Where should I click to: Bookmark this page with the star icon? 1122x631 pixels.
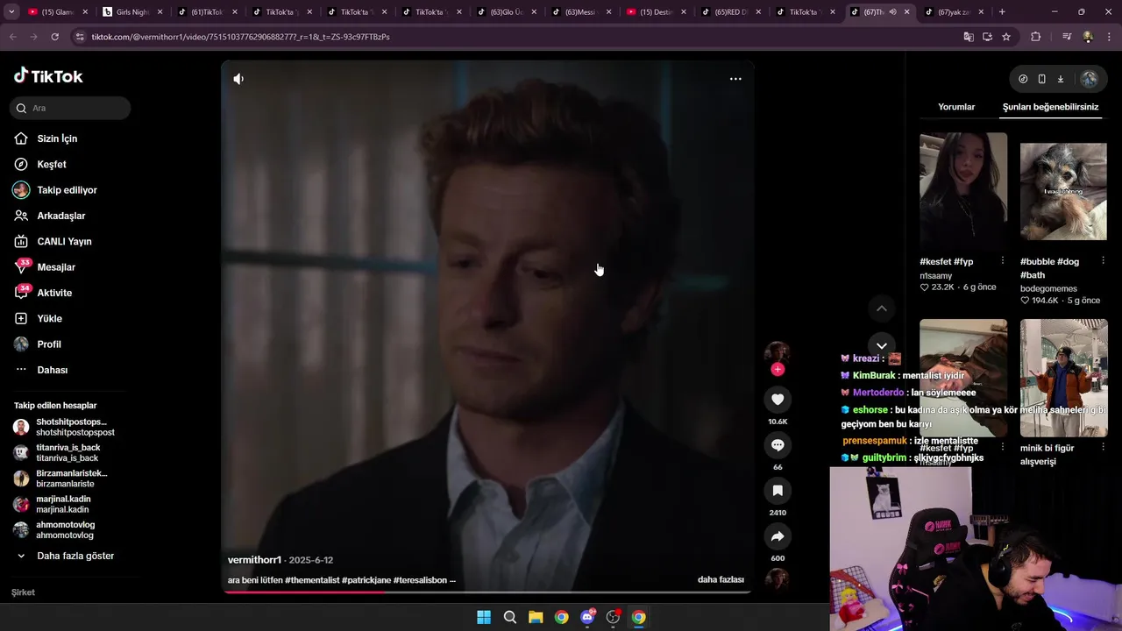pos(1006,37)
